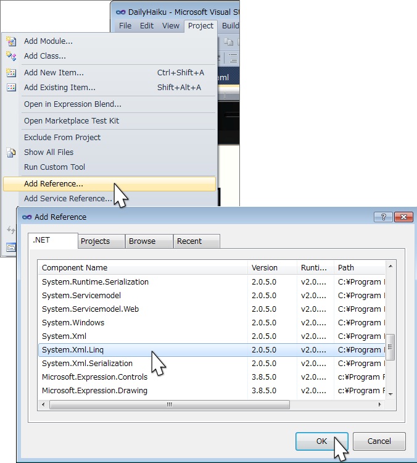The width and height of the screenshot is (417, 463).
Task: Click the help question mark button
Action: (383, 217)
